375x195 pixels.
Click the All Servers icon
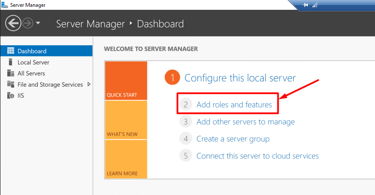point(11,73)
